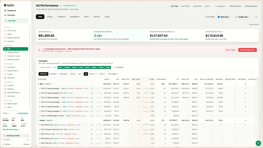The width and height of the screenshot is (263, 148).
Task: Click the Customise columns button
Action: coord(118,67)
